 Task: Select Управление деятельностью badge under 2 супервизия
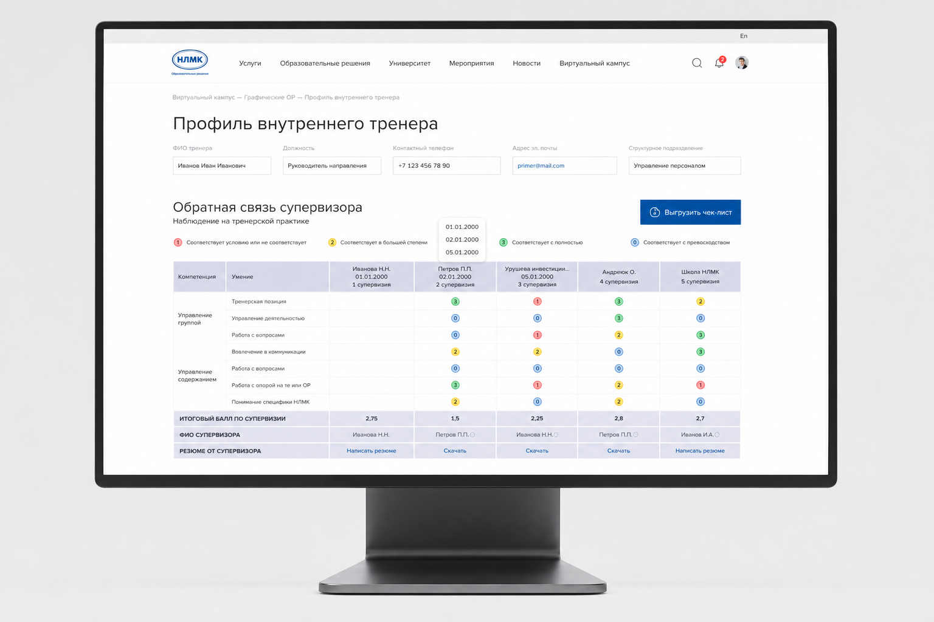pyautogui.click(x=455, y=318)
